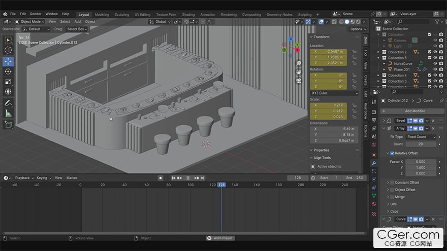Hide Collection 2 using eye icon
This screenshot has height=251, width=447.
pyautogui.click(x=435, y=52)
